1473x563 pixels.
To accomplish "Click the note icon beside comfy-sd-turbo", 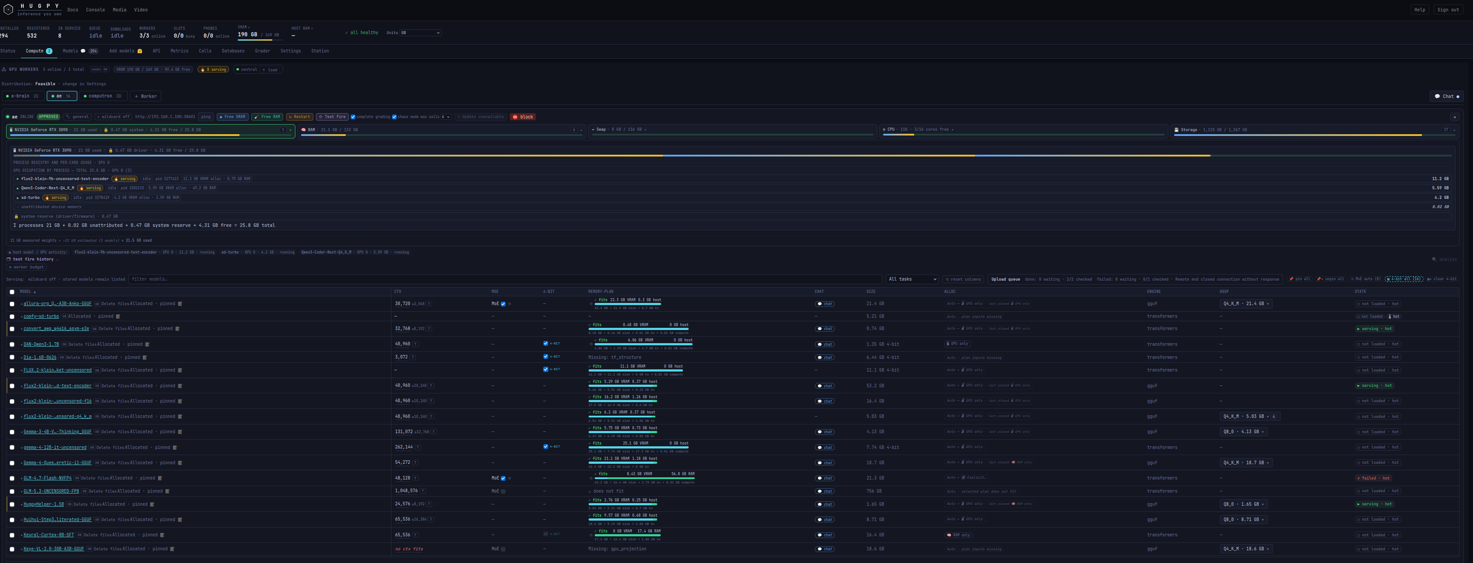I will [x=118, y=316].
